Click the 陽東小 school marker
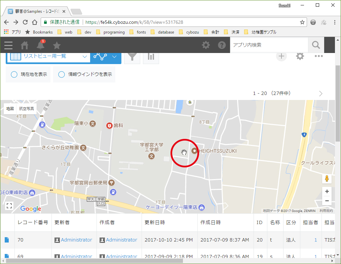The width and height of the screenshot is (341, 264). coord(93,124)
